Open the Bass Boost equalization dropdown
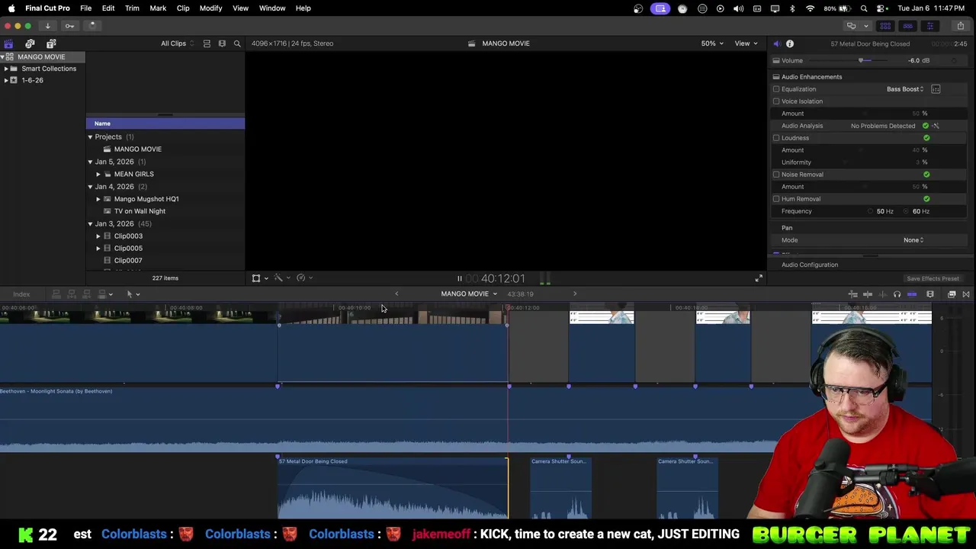This screenshot has width=976, height=549. pos(905,89)
